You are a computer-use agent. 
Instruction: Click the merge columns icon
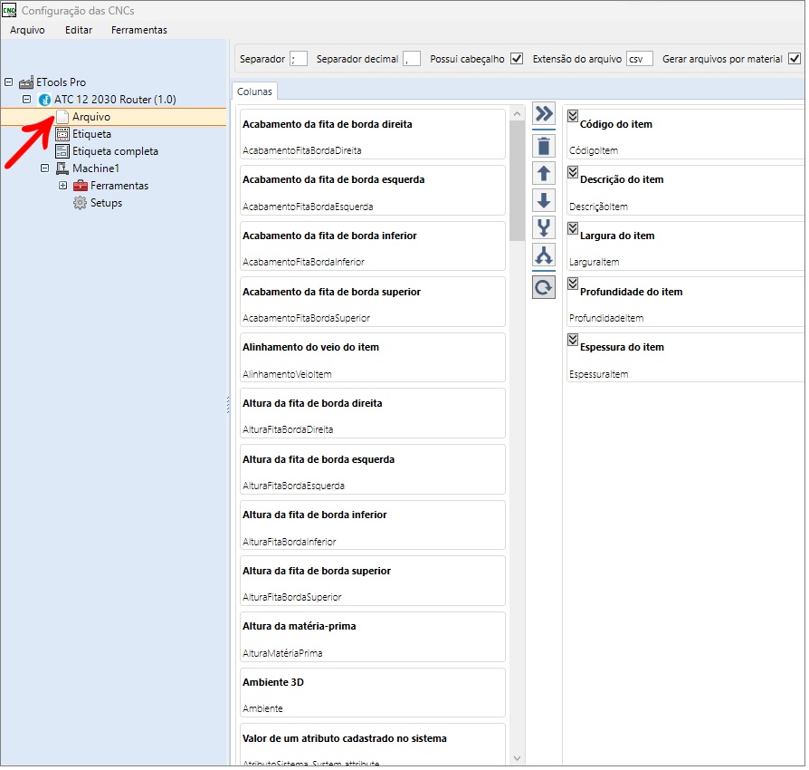(x=546, y=228)
